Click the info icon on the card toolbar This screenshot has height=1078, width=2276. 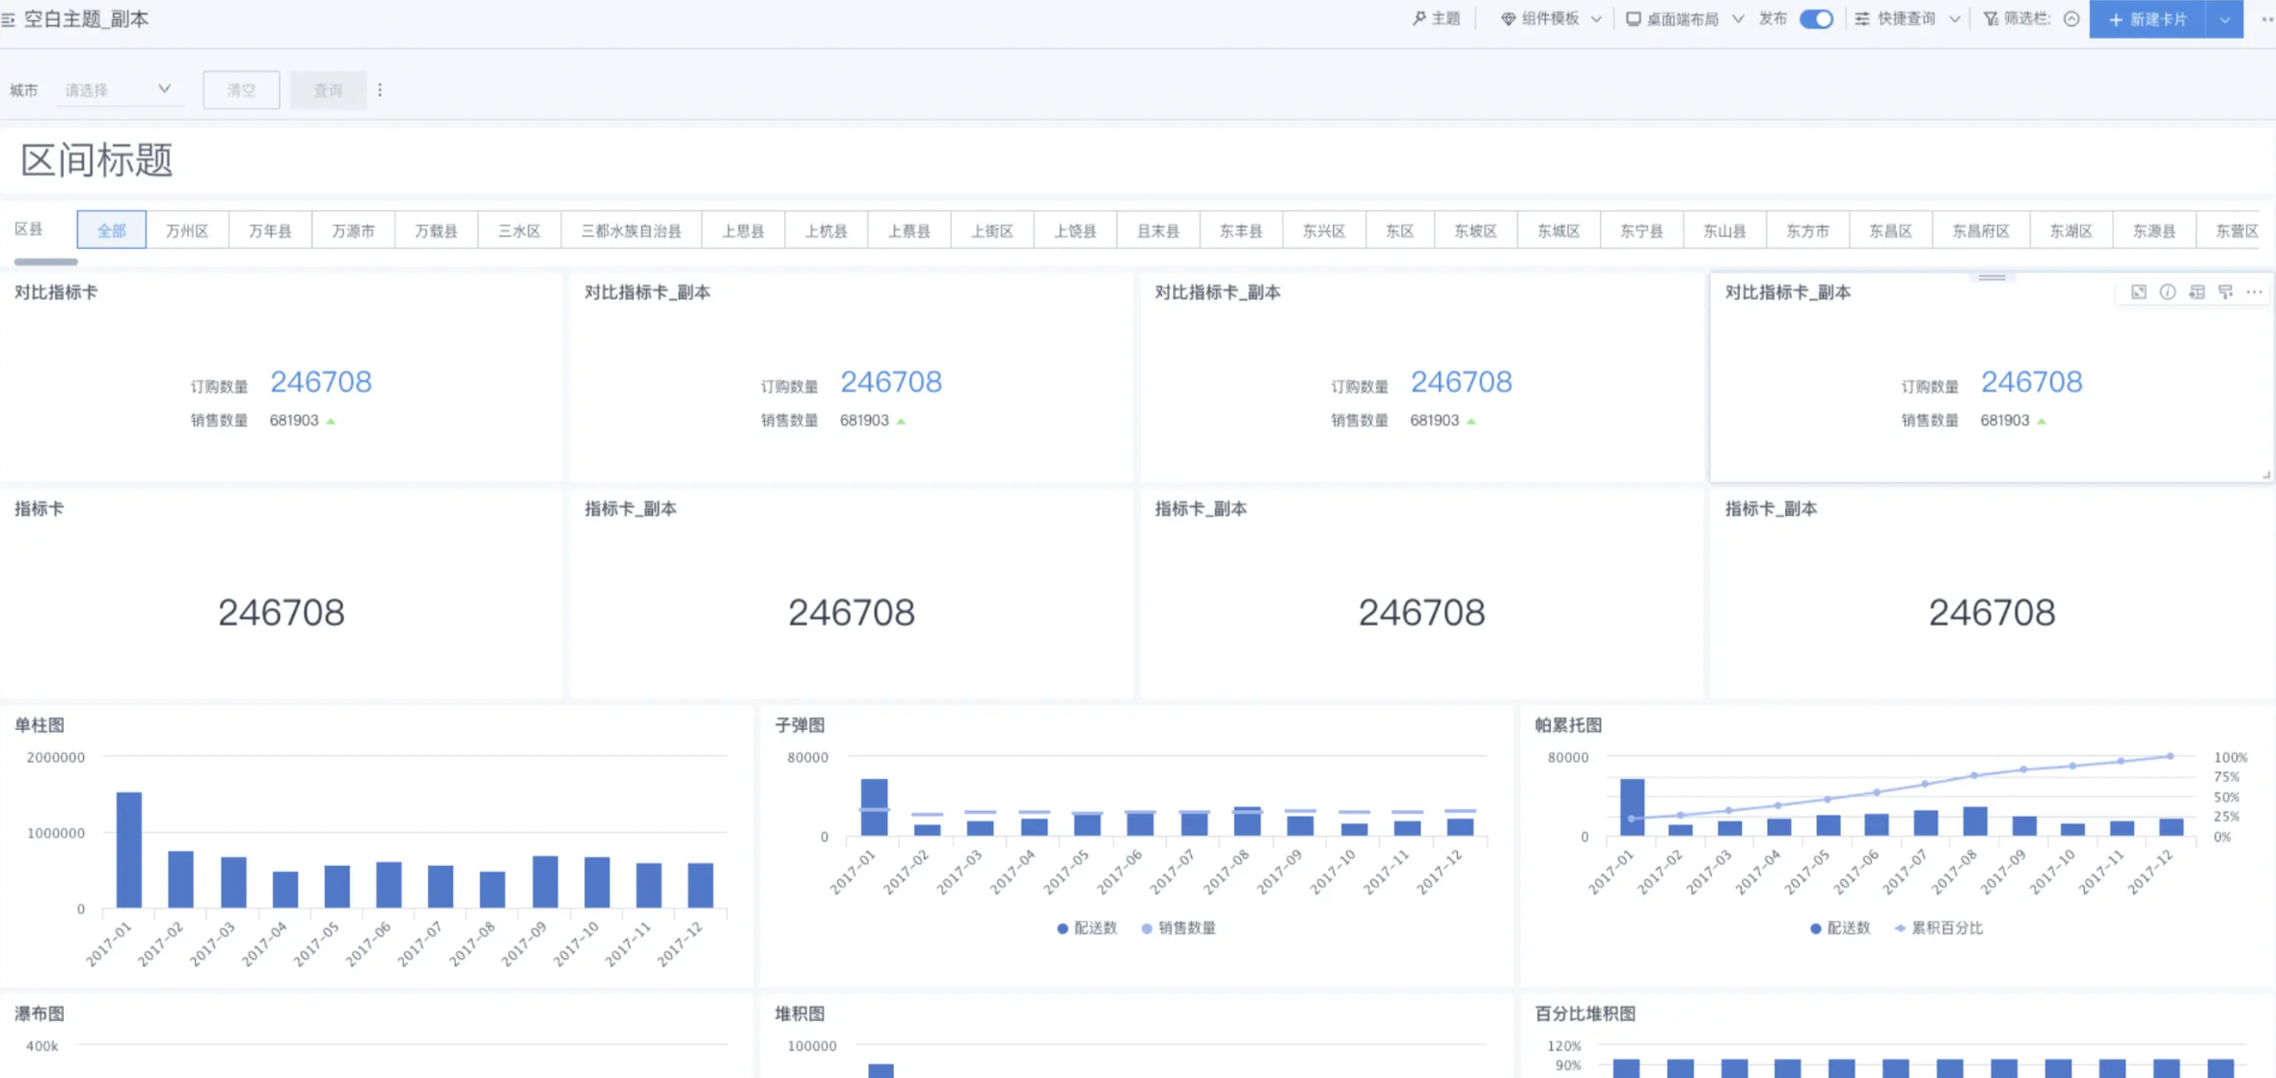click(2167, 292)
